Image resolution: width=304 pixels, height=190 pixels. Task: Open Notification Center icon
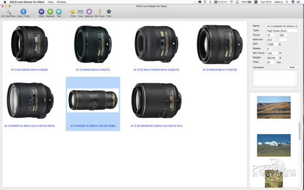(298, 2)
